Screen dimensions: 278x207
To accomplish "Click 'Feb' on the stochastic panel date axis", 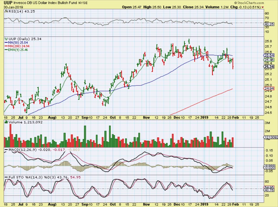I will point(236,204).
